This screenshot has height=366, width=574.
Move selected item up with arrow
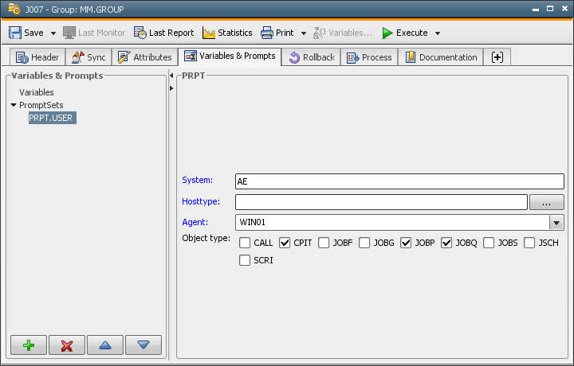(x=105, y=345)
